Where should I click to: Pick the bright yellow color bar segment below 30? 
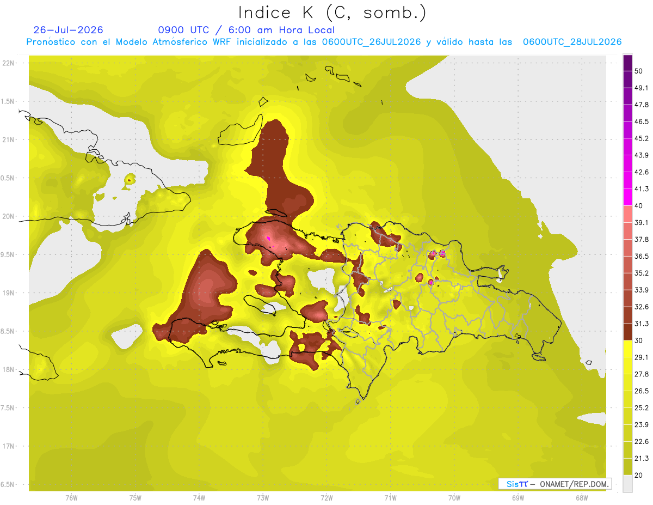point(627,349)
